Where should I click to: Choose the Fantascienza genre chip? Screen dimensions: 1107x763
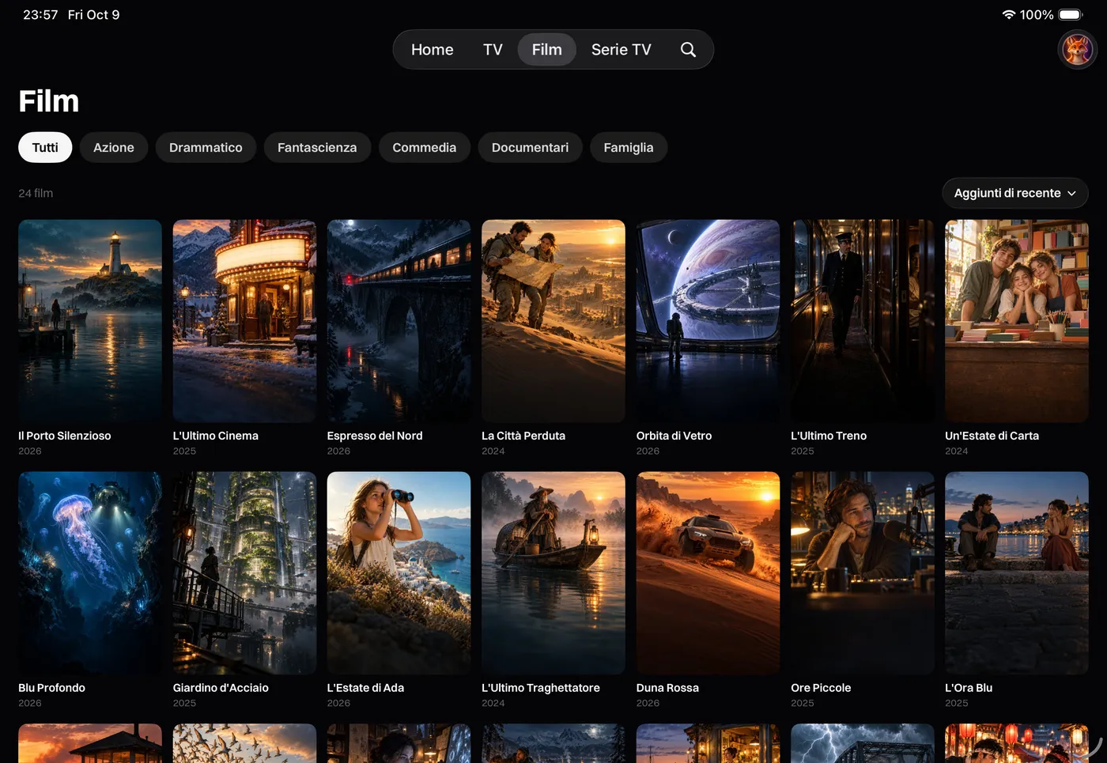(317, 148)
